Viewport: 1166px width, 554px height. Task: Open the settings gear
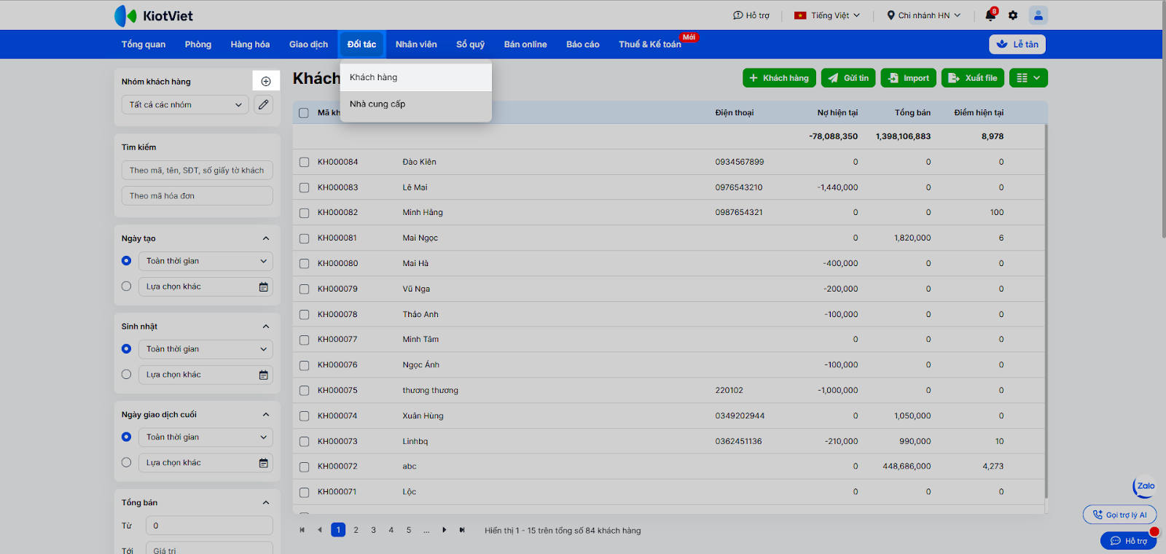tap(1013, 15)
